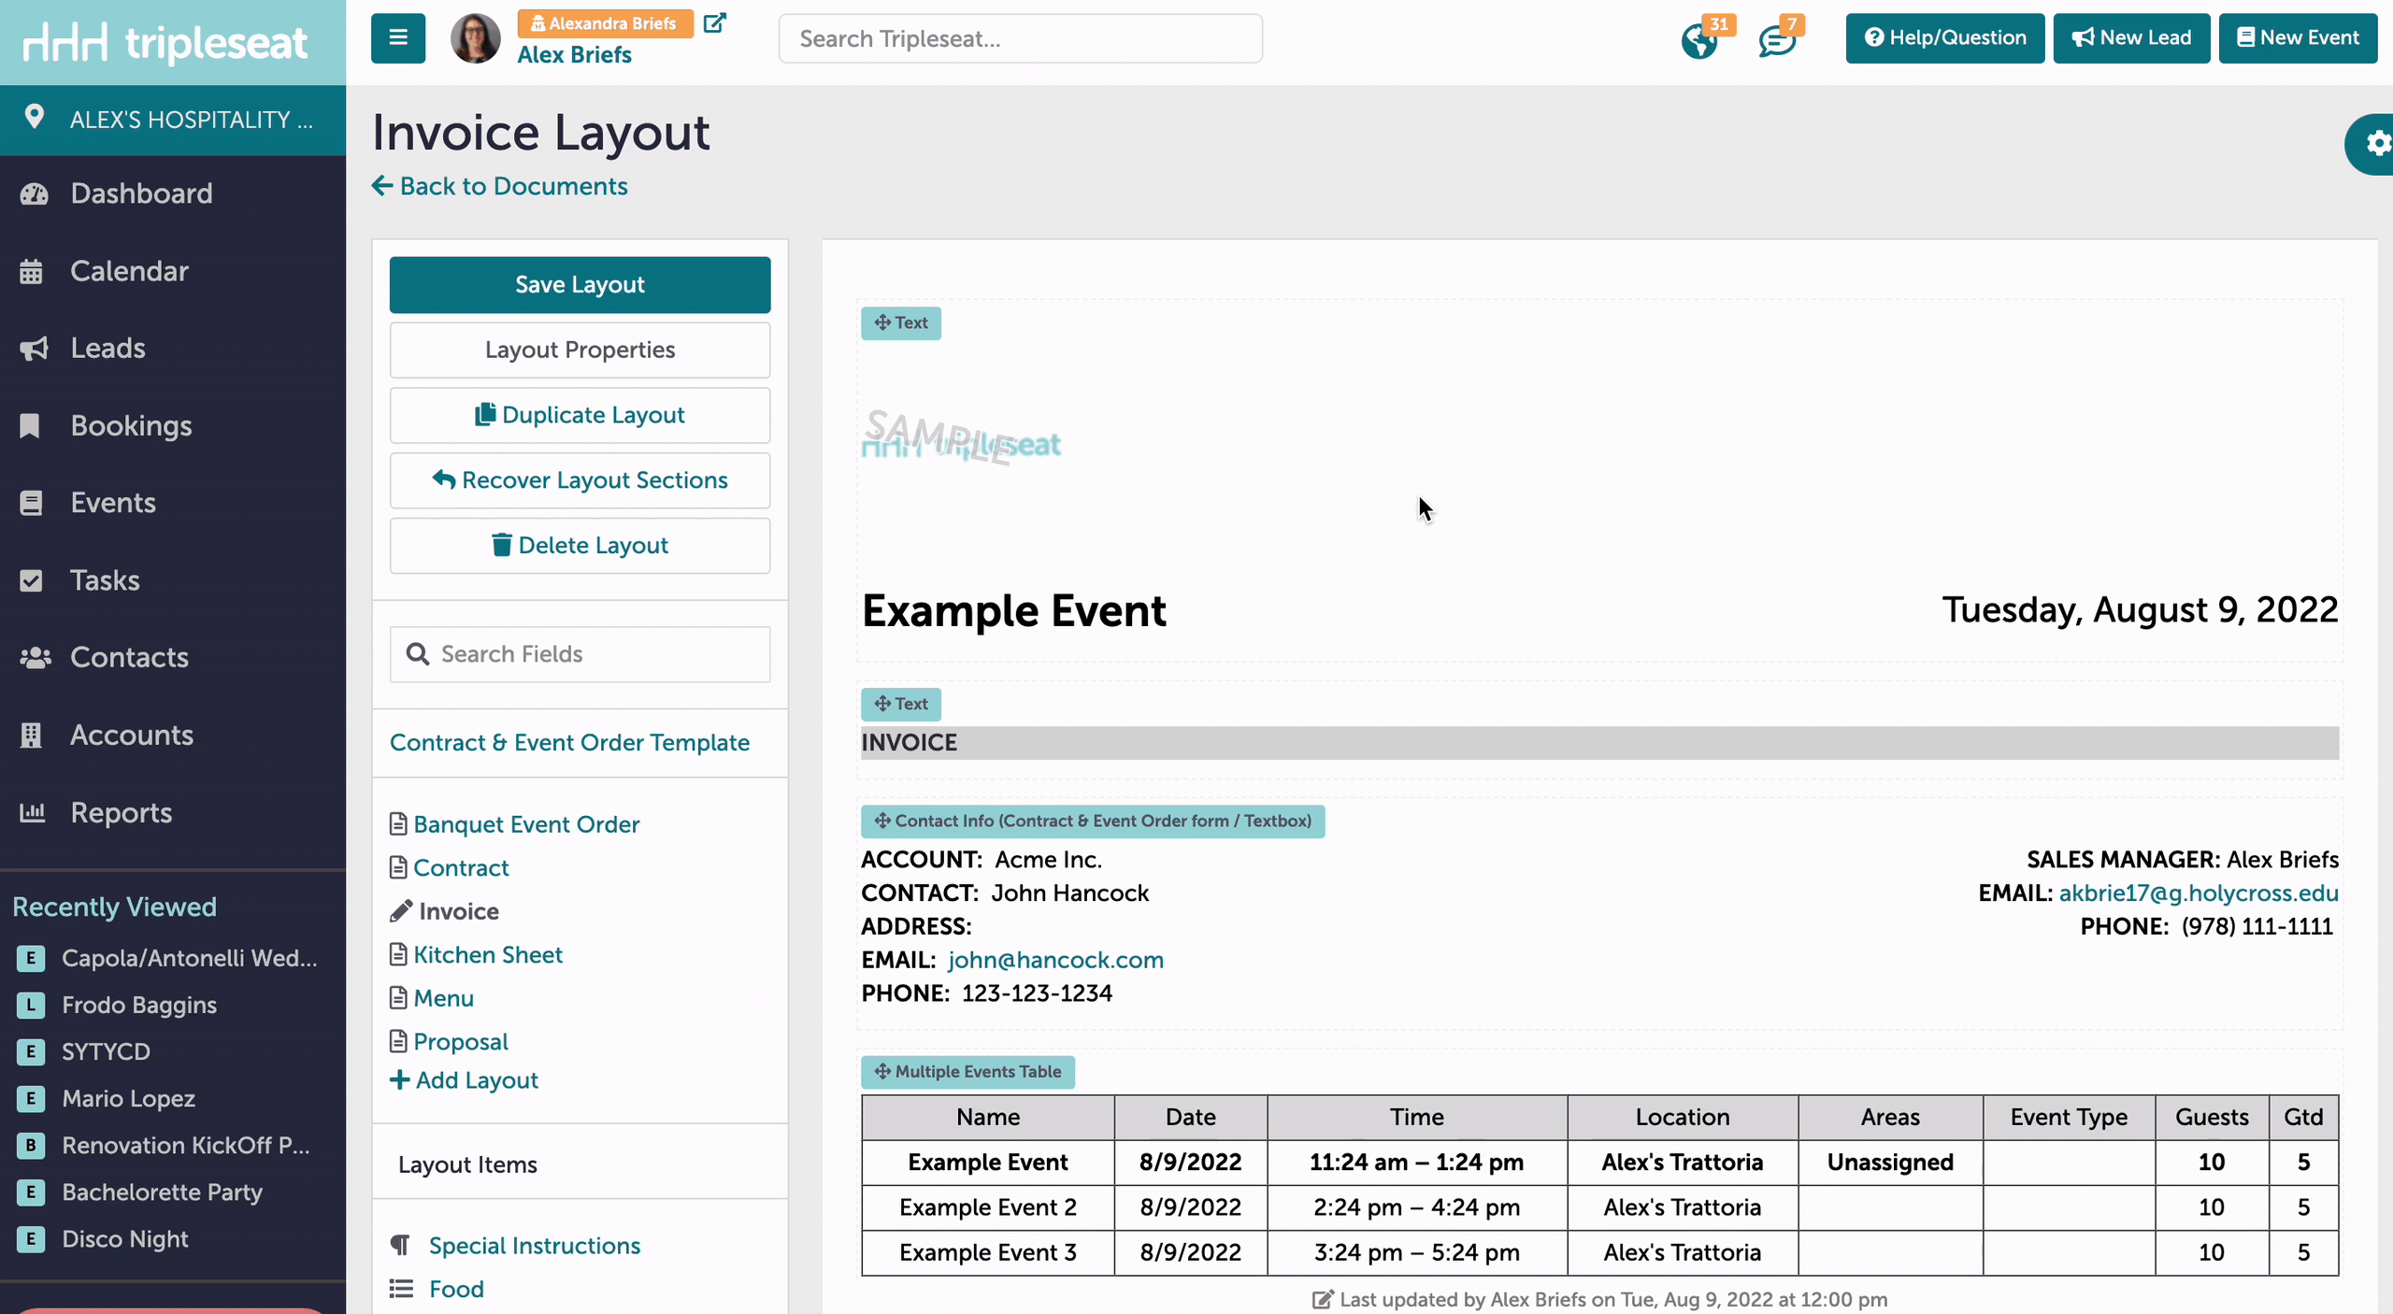Go to Dashboard in sidebar
This screenshot has width=2393, height=1314.
click(x=141, y=193)
